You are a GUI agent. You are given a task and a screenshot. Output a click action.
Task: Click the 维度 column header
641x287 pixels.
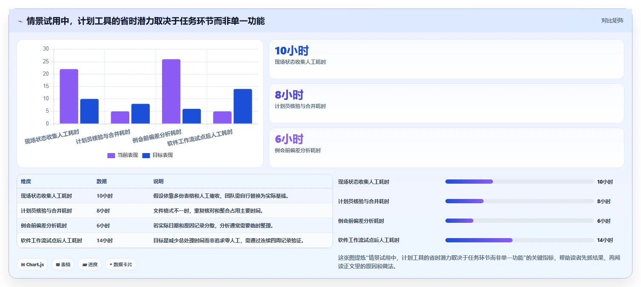(26, 182)
